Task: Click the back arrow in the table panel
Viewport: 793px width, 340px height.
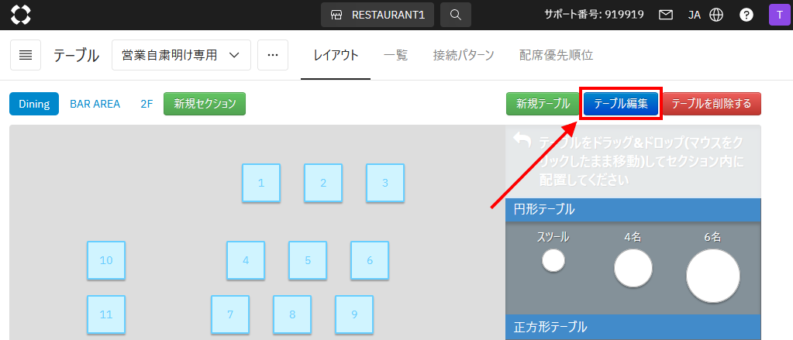Action: 522,140
